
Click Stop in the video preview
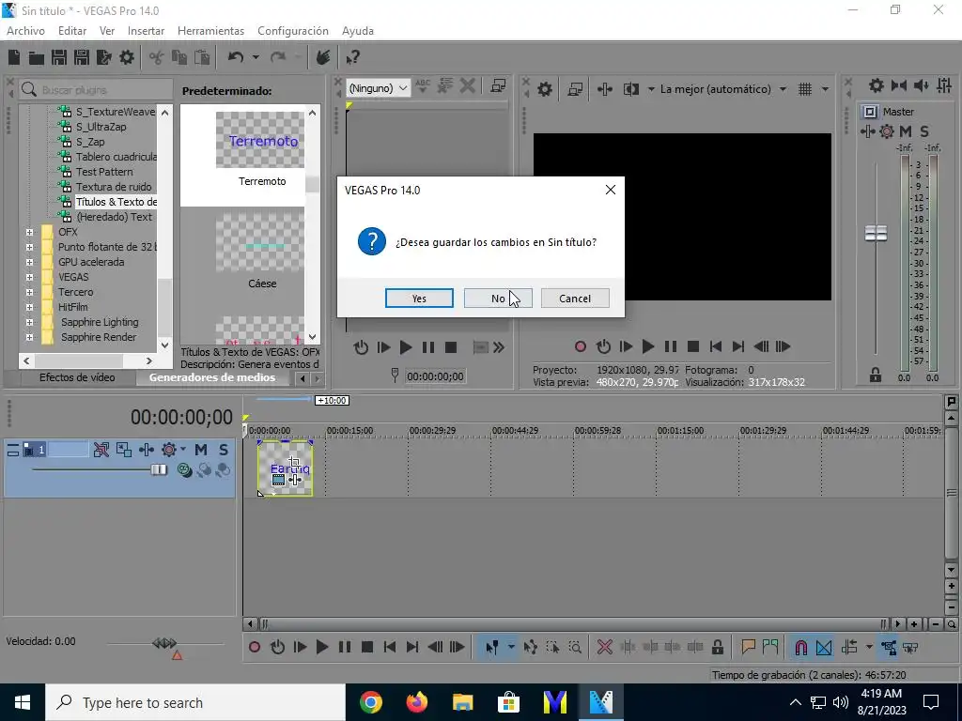pos(693,347)
